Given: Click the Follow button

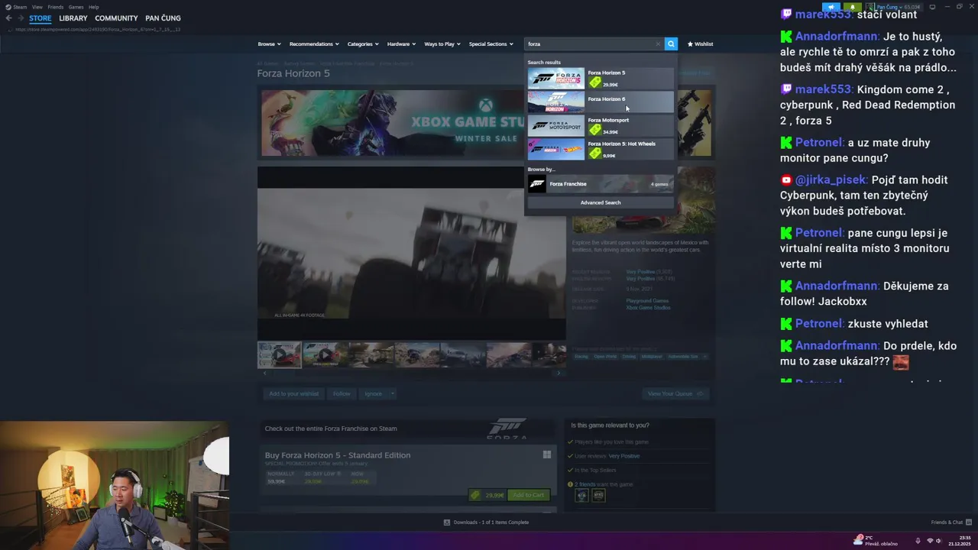Looking at the screenshot, I should pyautogui.click(x=342, y=393).
